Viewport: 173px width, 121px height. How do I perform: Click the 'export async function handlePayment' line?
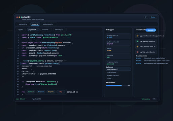tap(47, 43)
